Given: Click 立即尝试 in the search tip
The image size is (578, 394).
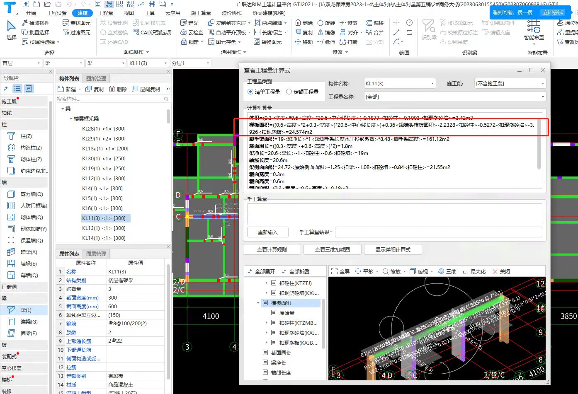Looking at the screenshot, I should pyautogui.click(x=553, y=12).
